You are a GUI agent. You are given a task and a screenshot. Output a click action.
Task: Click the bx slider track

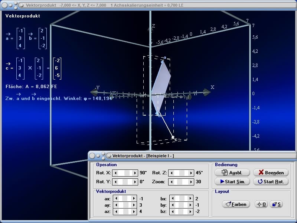tap(182, 198)
